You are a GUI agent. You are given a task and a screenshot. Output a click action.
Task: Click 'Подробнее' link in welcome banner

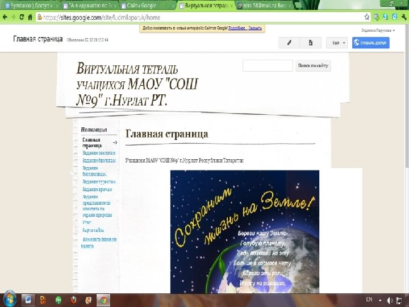tap(237, 28)
